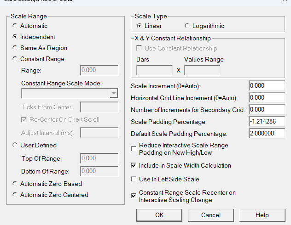The width and height of the screenshot is (291, 225).
Task: Edit the Scale Padding Percentage field
Action: (x=267, y=122)
